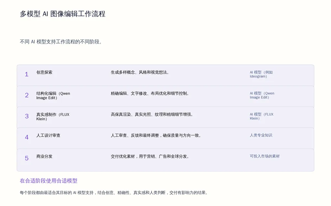Select step number 3
The height and width of the screenshot is (206, 331).
tap(27, 116)
